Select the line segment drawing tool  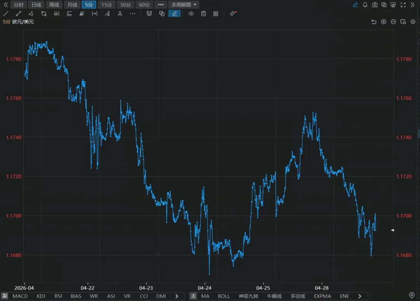(x=19, y=14)
